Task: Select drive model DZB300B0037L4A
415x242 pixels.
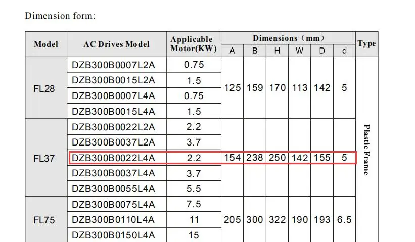Action: tap(113, 173)
